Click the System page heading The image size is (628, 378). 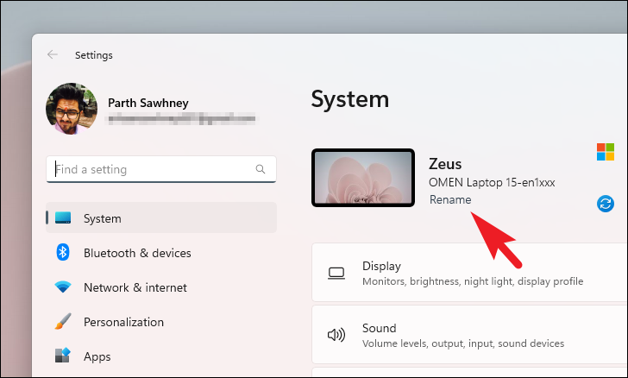(350, 99)
